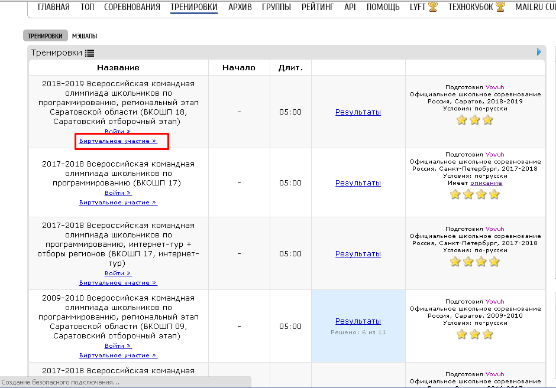Click the Начало column header

point(238,67)
